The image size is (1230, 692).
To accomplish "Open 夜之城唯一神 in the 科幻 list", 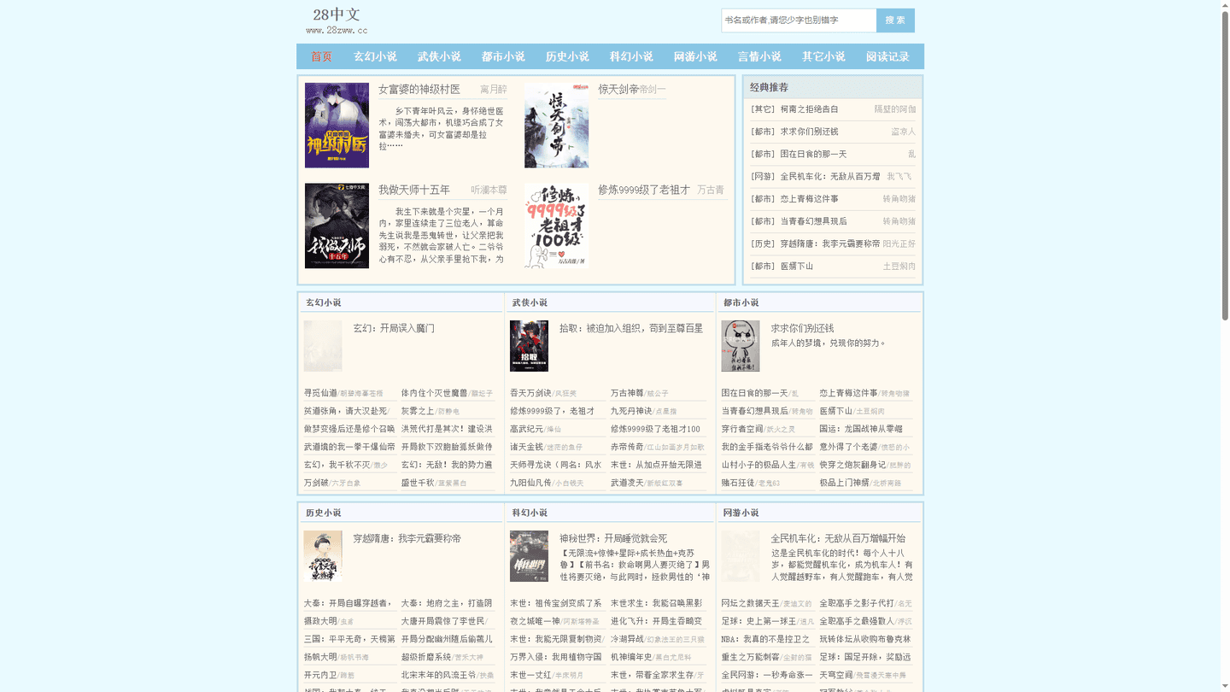I will tap(535, 621).
